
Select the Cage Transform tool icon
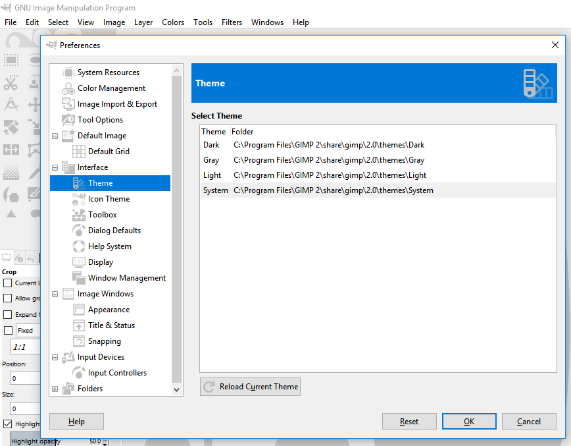pyautogui.click(x=34, y=150)
